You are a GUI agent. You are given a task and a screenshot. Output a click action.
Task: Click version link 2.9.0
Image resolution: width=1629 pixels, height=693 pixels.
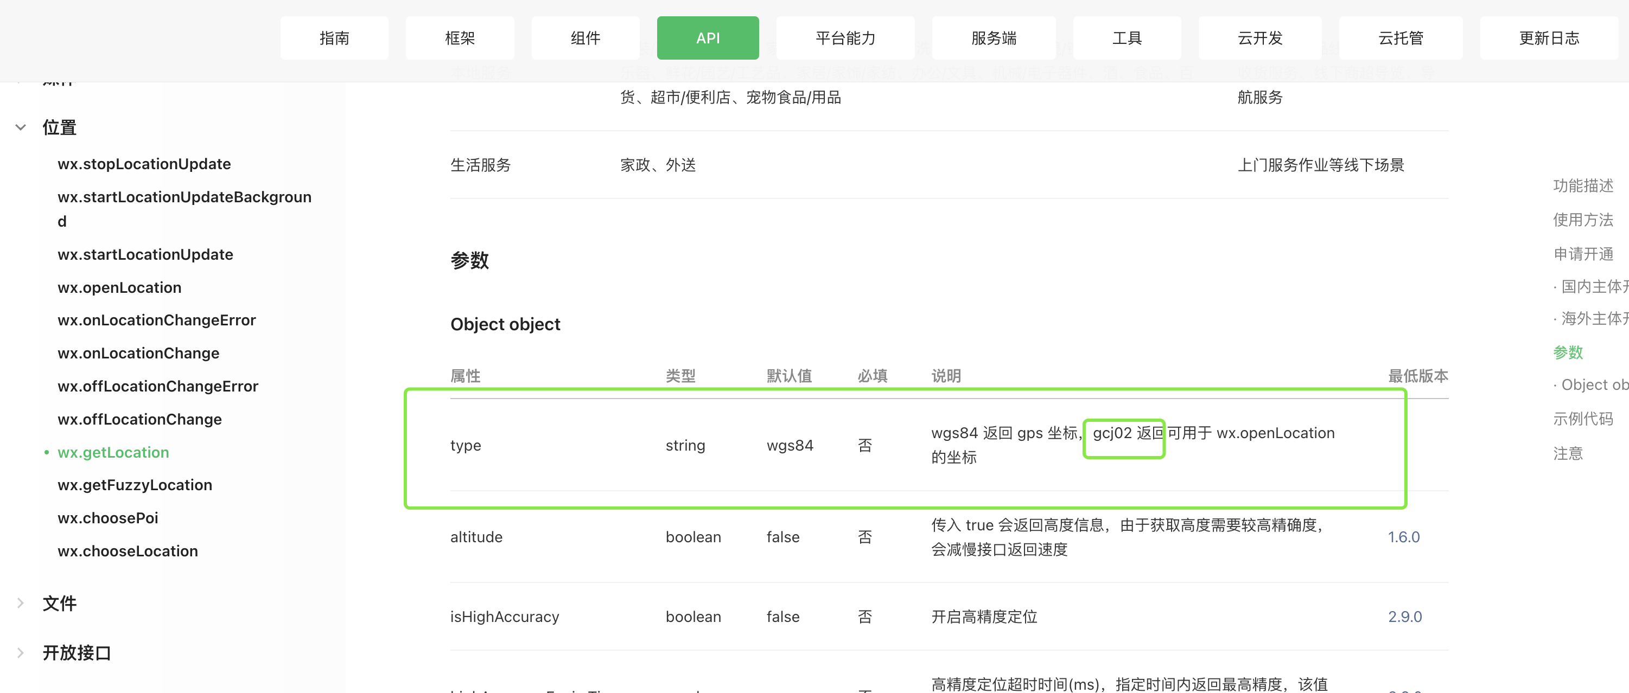[x=1404, y=617]
